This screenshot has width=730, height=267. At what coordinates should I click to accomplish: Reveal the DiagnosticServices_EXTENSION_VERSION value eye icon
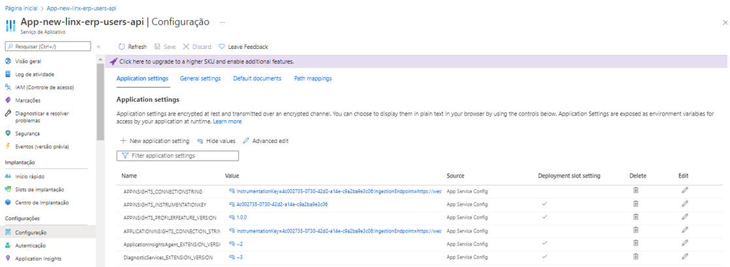(232, 257)
